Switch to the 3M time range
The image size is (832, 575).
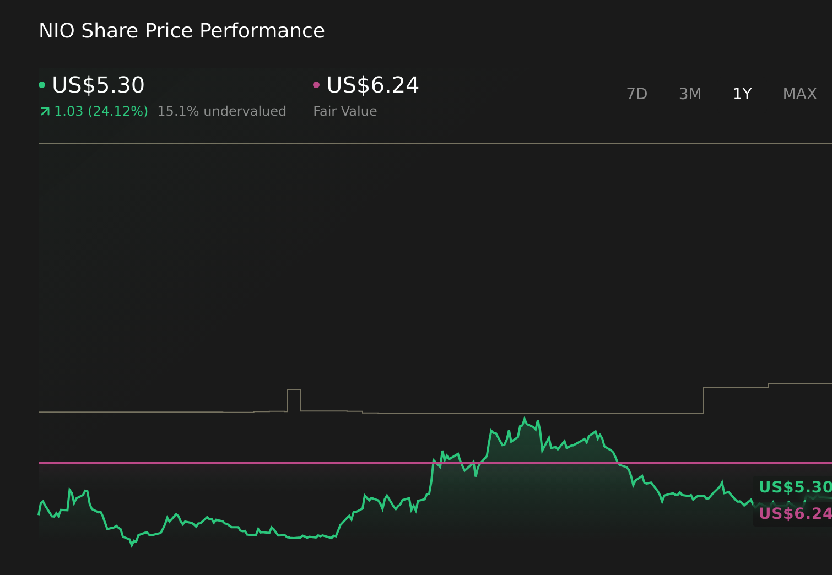click(690, 94)
